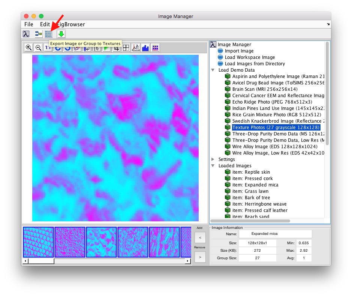Click the four-pane grid selection icon
352x296 pixels.
click(126, 48)
